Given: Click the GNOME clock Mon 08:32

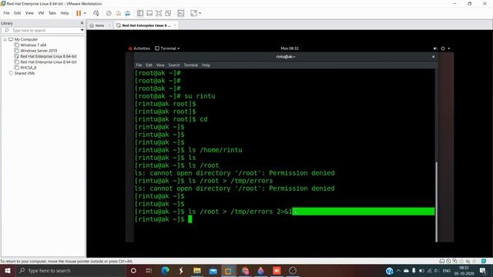Looking at the screenshot, I should (290, 48).
